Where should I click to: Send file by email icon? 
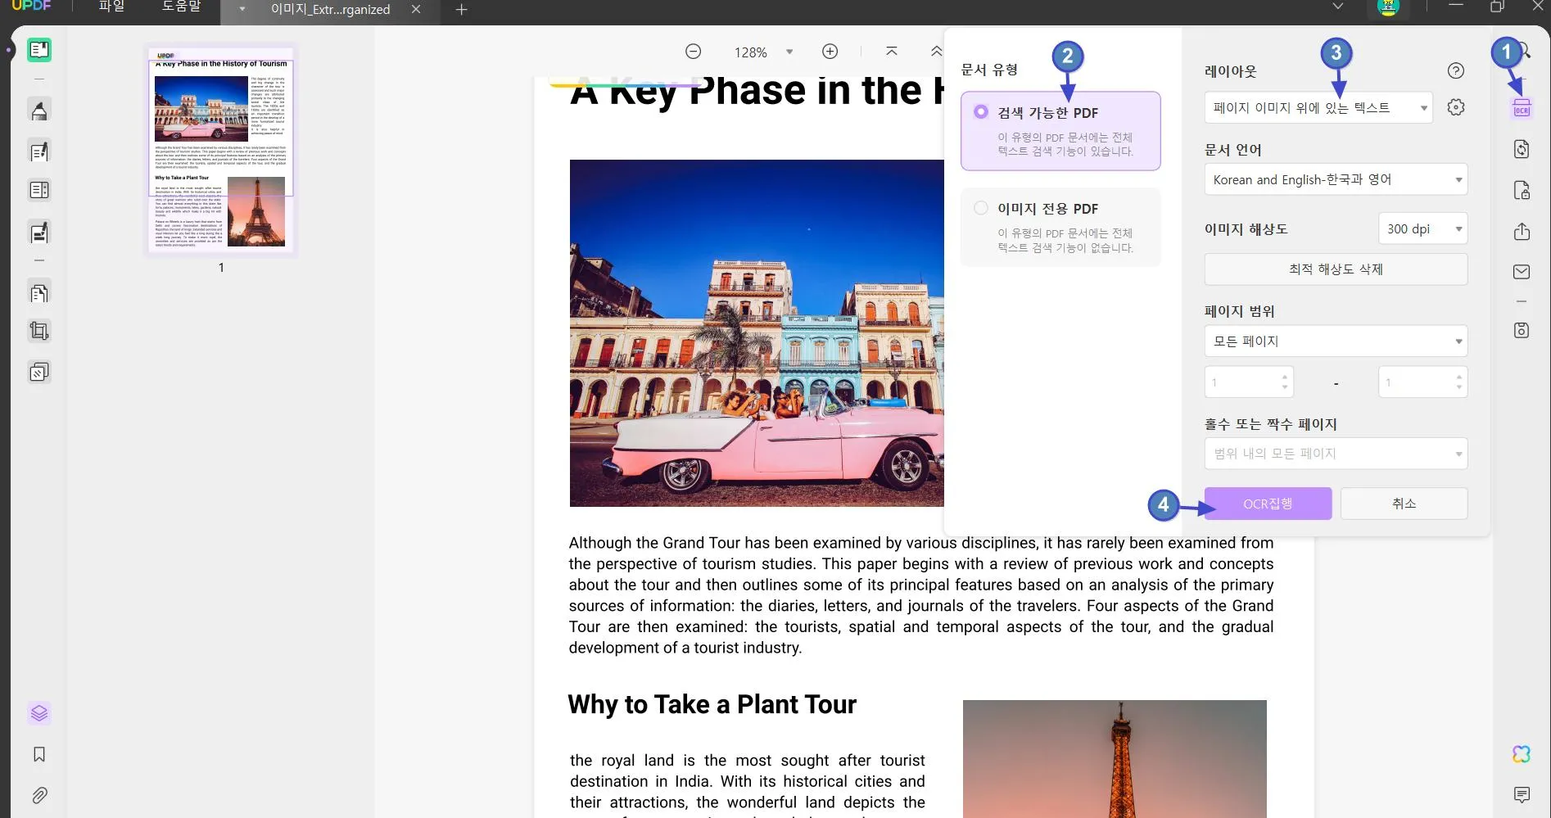point(1522,272)
